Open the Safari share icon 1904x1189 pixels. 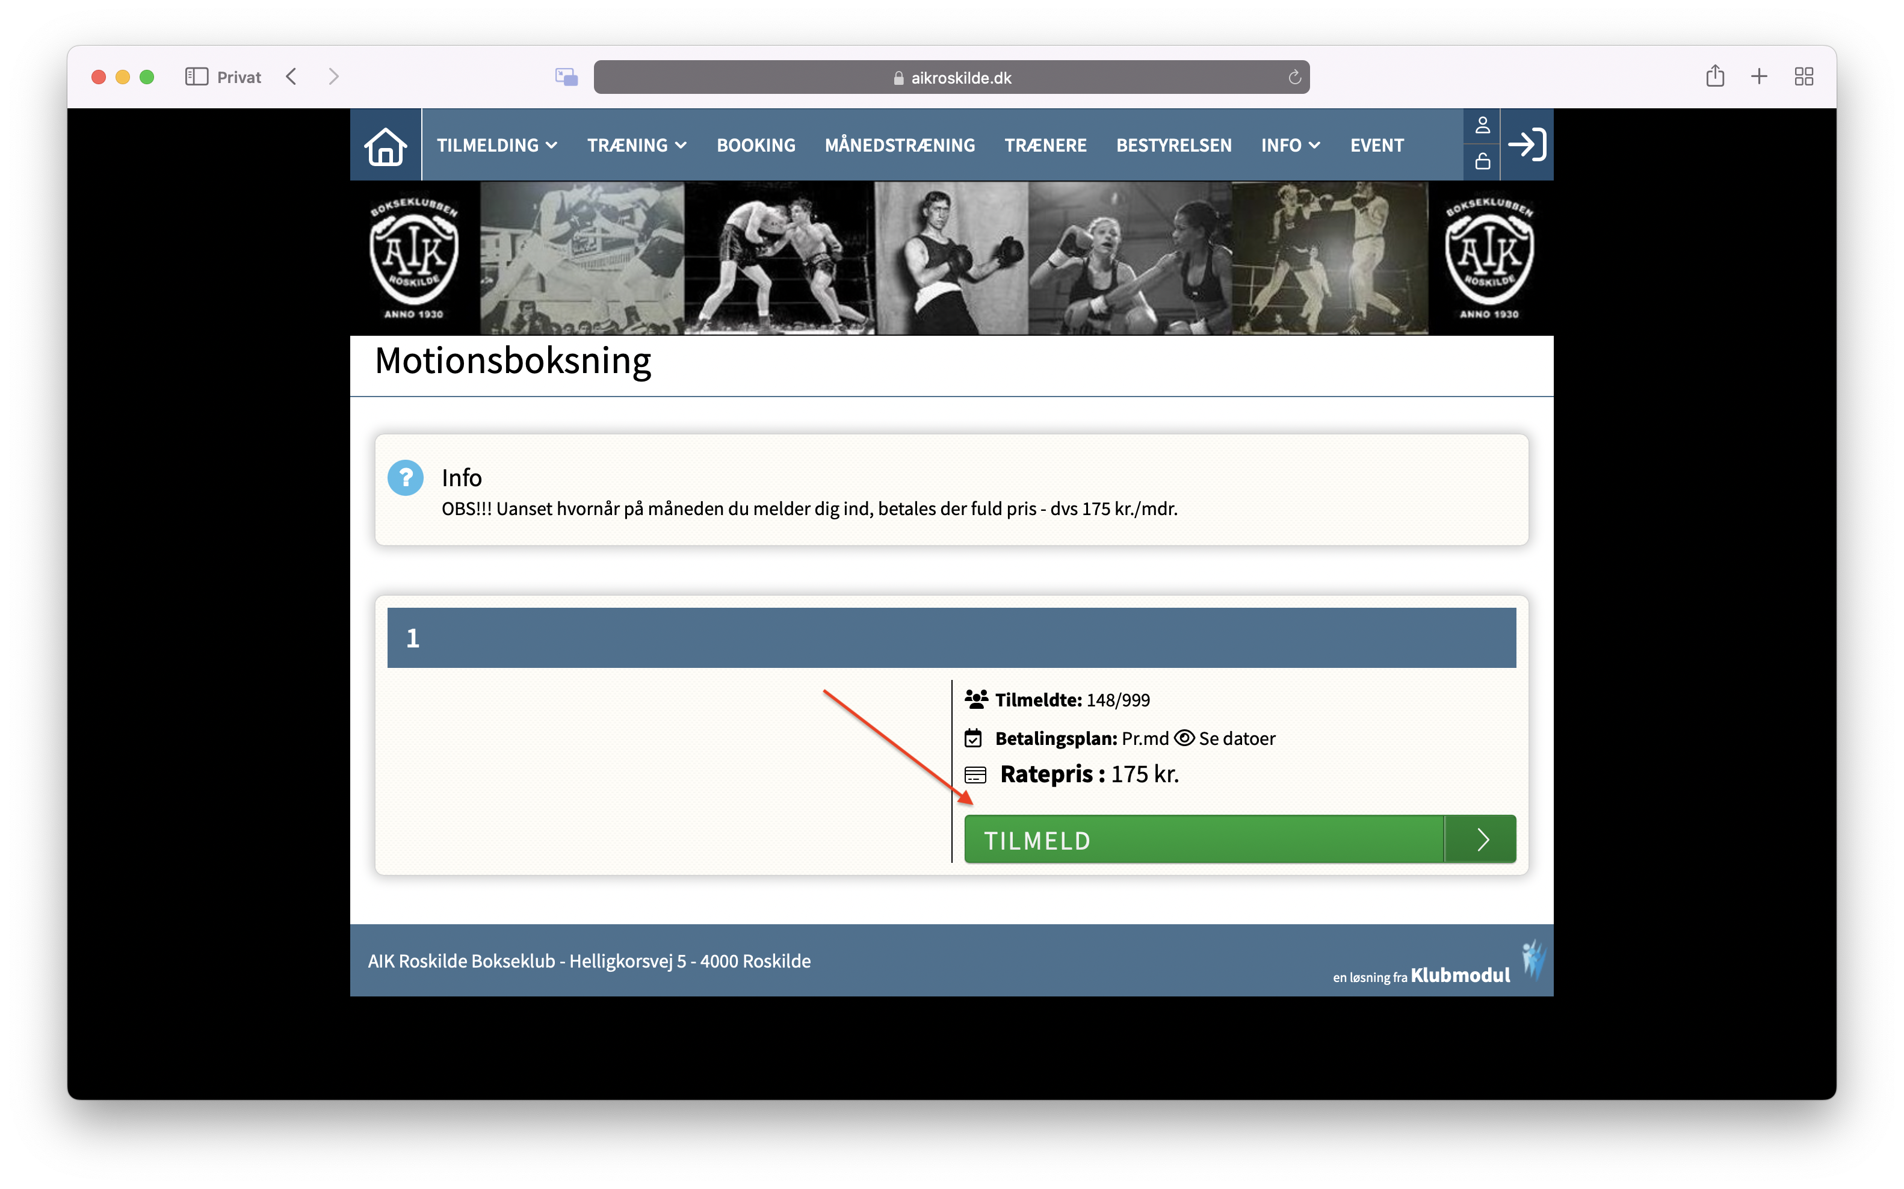point(1714,76)
